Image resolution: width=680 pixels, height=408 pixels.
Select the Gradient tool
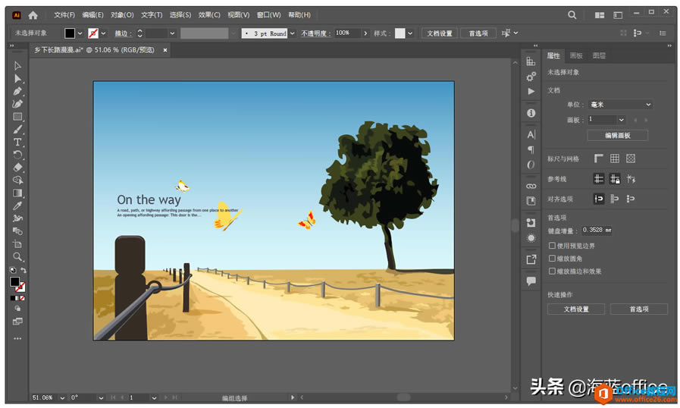(17, 193)
